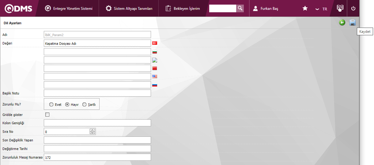Screen dimensions: 374x165
Task: Expand the TR language dropdown
Action: point(321,9)
